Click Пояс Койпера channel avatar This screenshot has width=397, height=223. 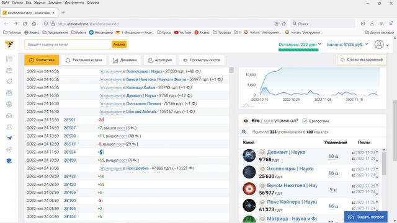click(249, 205)
